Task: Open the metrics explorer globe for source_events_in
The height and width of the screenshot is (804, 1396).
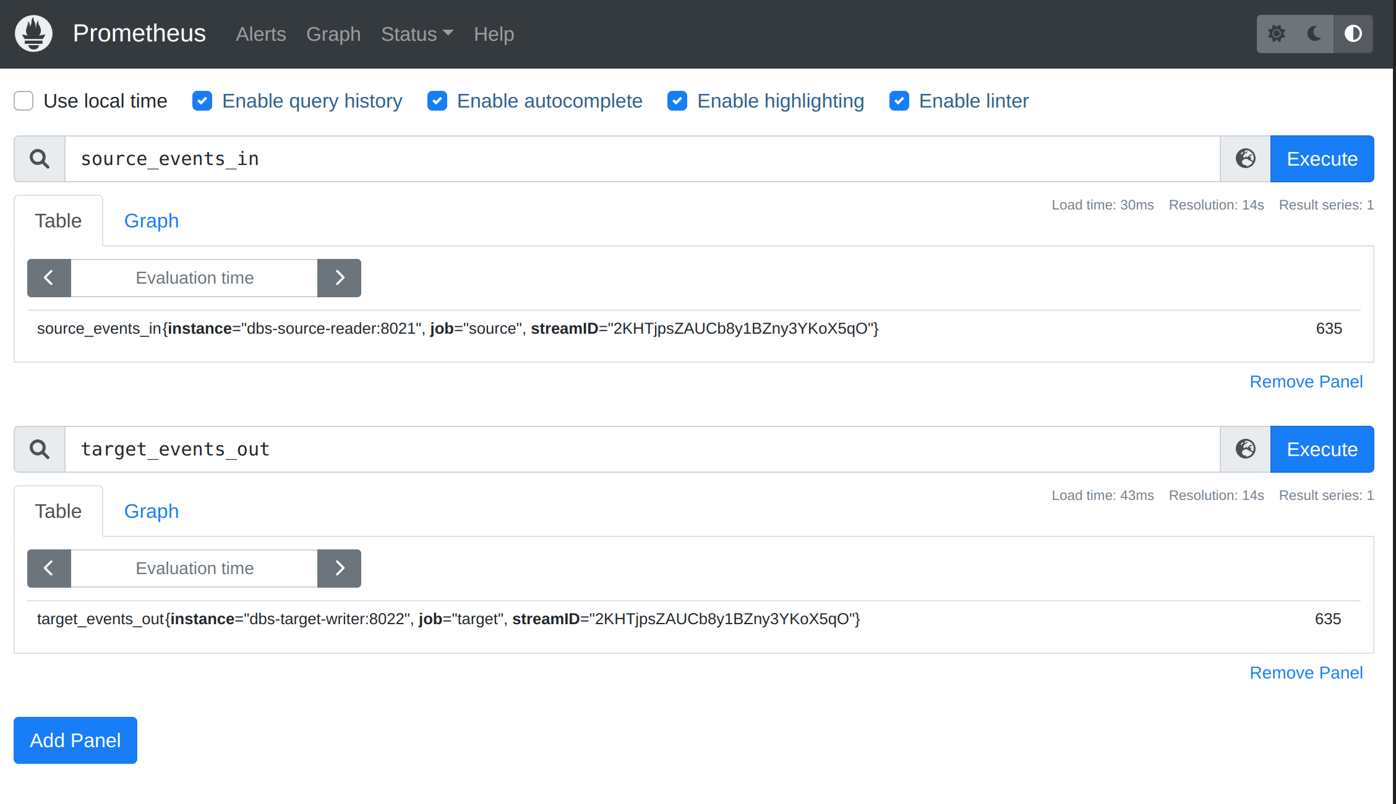Action: (x=1244, y=158)
